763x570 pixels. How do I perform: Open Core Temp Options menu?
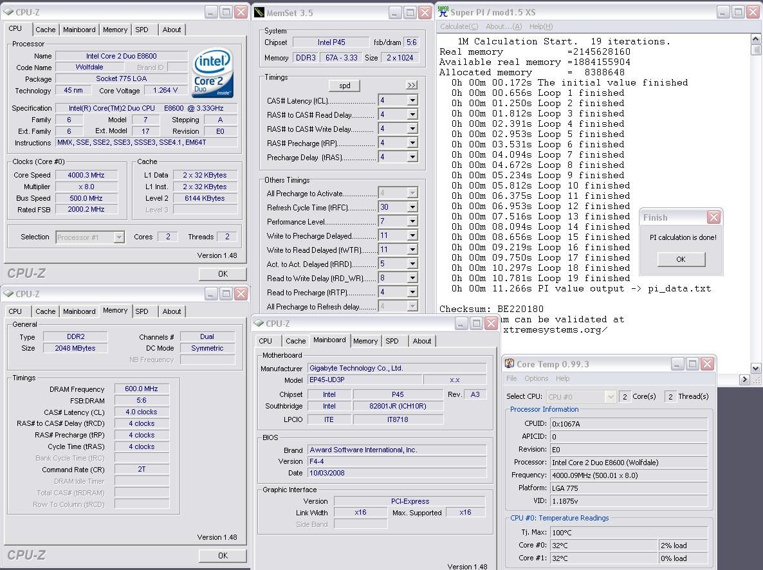pos(537,378)
